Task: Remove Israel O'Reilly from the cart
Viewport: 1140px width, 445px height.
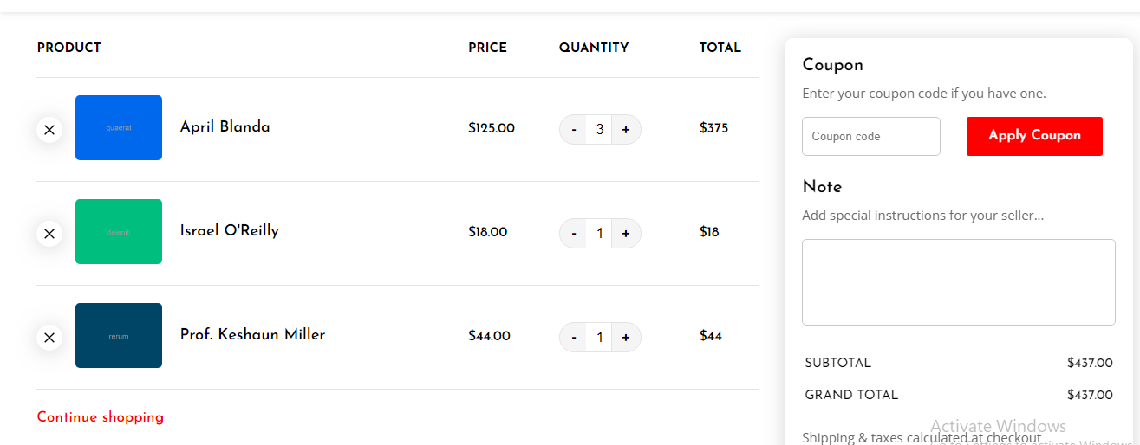Action: (x=49, y=234)
